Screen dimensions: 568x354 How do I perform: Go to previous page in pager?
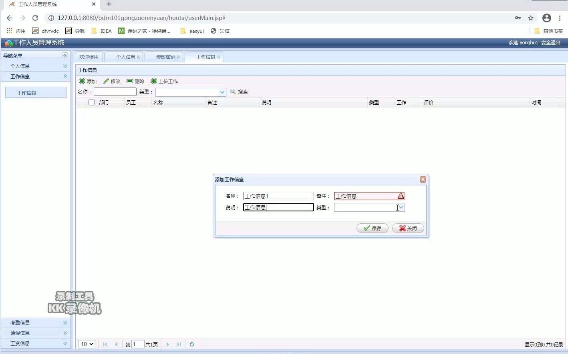(116, 344)
